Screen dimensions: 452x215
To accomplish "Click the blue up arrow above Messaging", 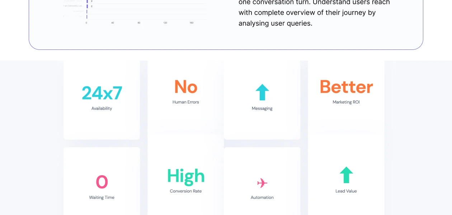I will [x=262, y=92].
